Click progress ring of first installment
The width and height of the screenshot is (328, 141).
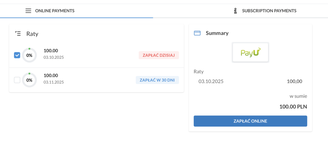[29, 55]
